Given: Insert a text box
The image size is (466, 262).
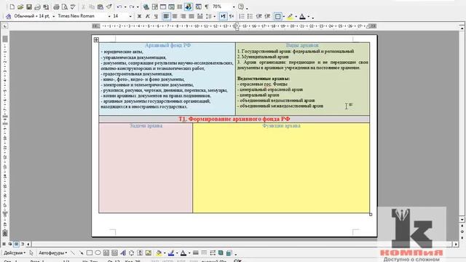Looking at the screenshot, I should pos(106,253).
